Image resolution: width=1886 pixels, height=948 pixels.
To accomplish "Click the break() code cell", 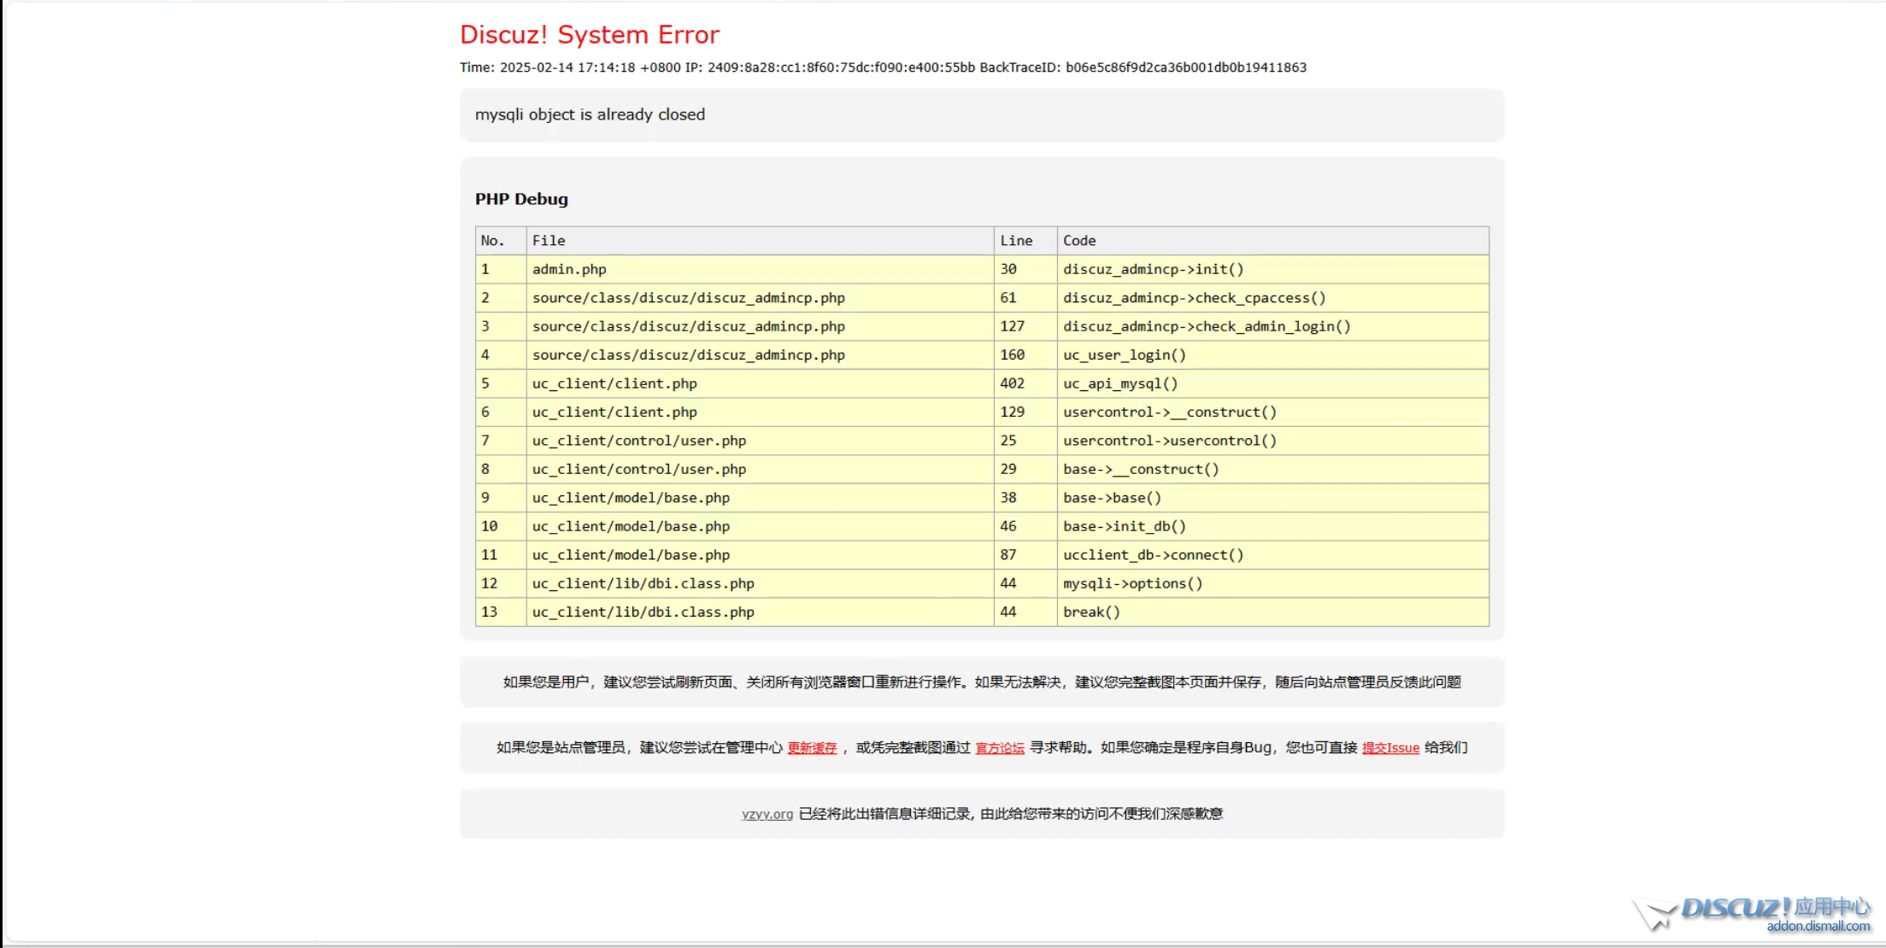I will 1091,612.
